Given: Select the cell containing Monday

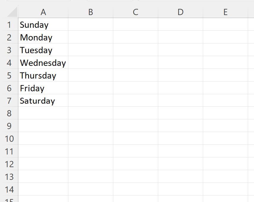Looking at the screenshot, I should click(x=43, y=38).
